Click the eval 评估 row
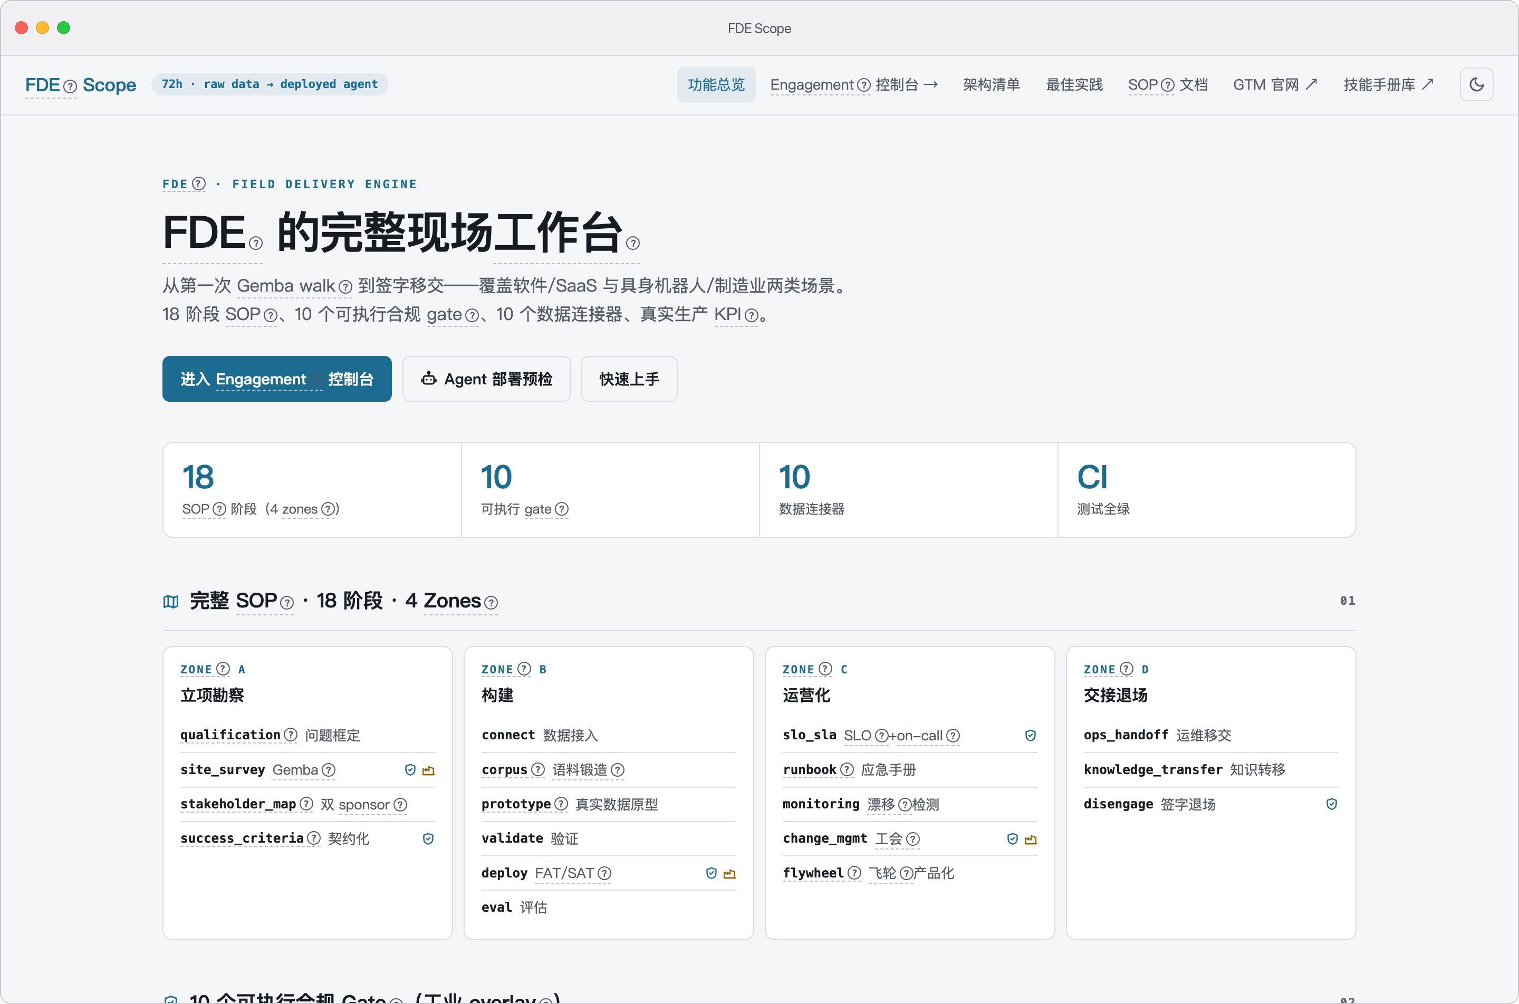1519x1004 pixels. tap(608, 908)
